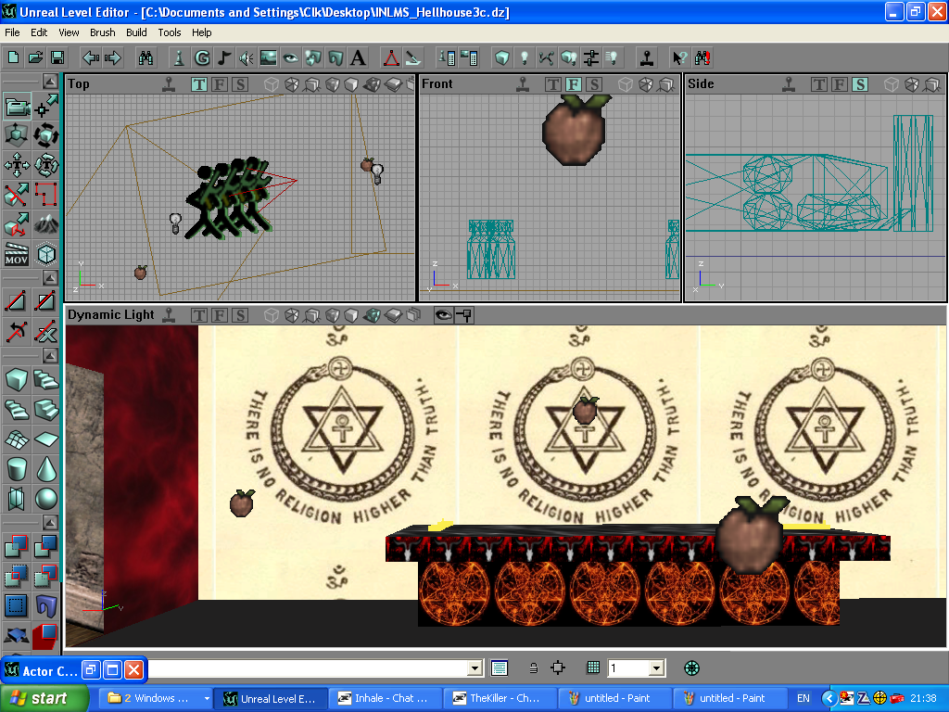
Task: Open the Search for Actors binoculars
Action: (x=146, y=57)
